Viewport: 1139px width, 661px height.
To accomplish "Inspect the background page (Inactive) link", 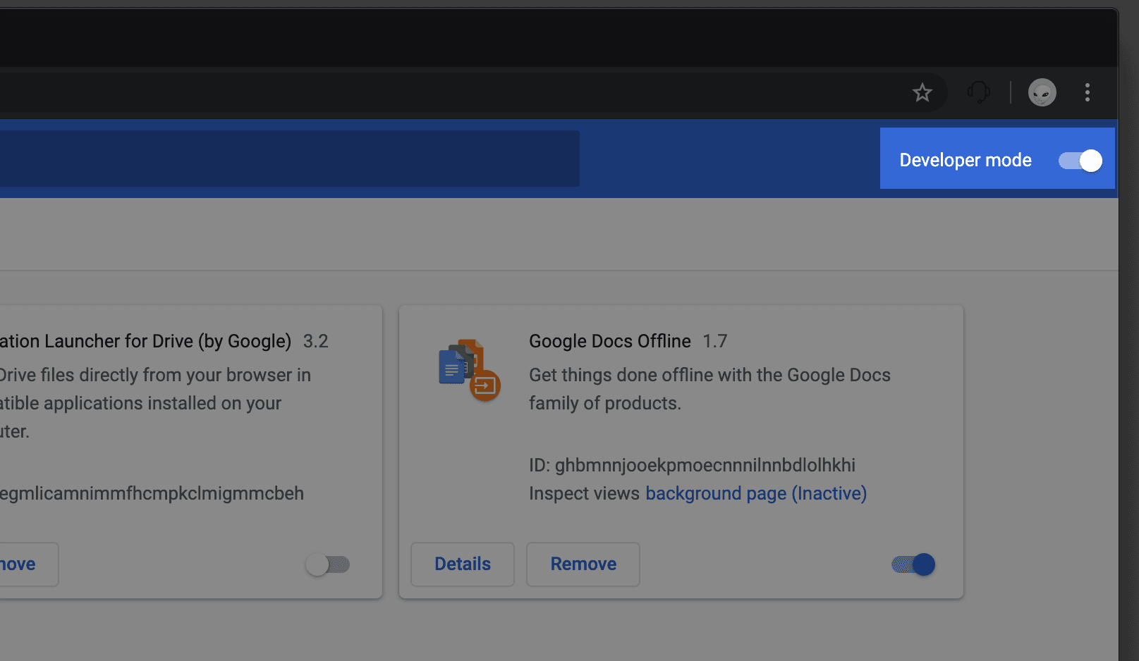I will pyautogui.click(x=756, y=493).
